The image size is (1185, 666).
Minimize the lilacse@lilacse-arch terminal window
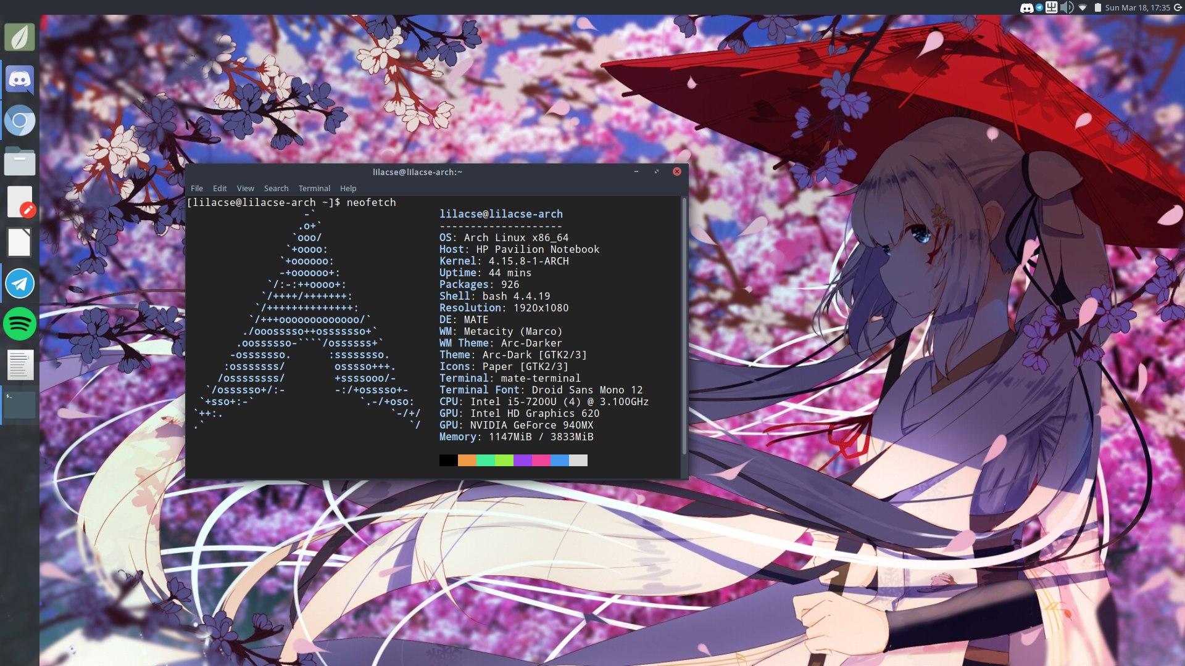pos(636,171)
